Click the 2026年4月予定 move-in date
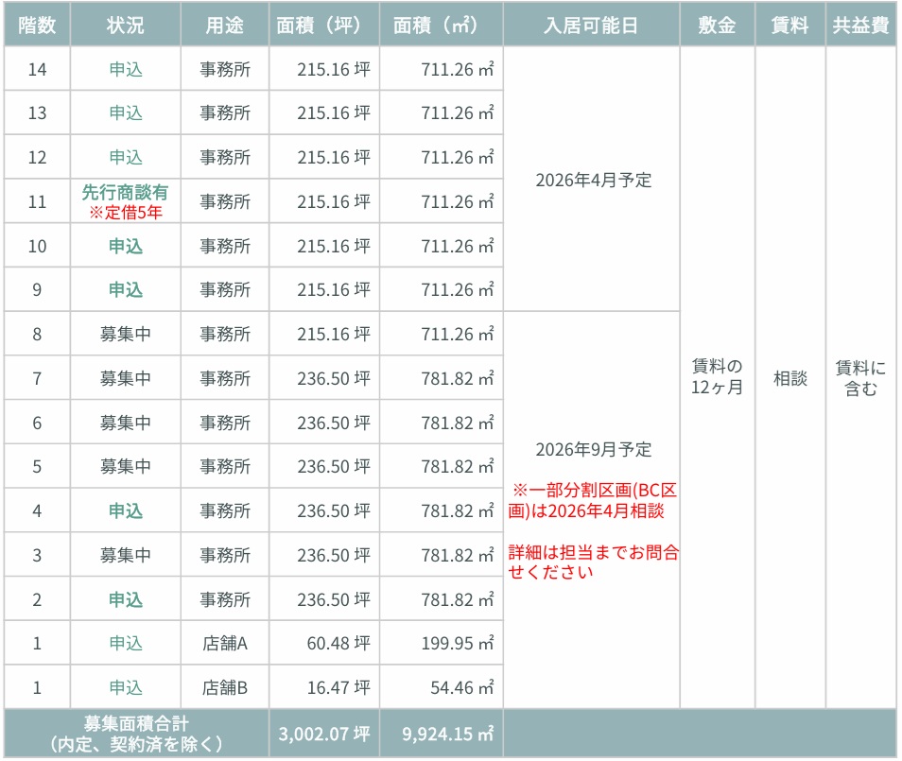The height and width of the screenshot is (761, 902). tap(593, 180)
